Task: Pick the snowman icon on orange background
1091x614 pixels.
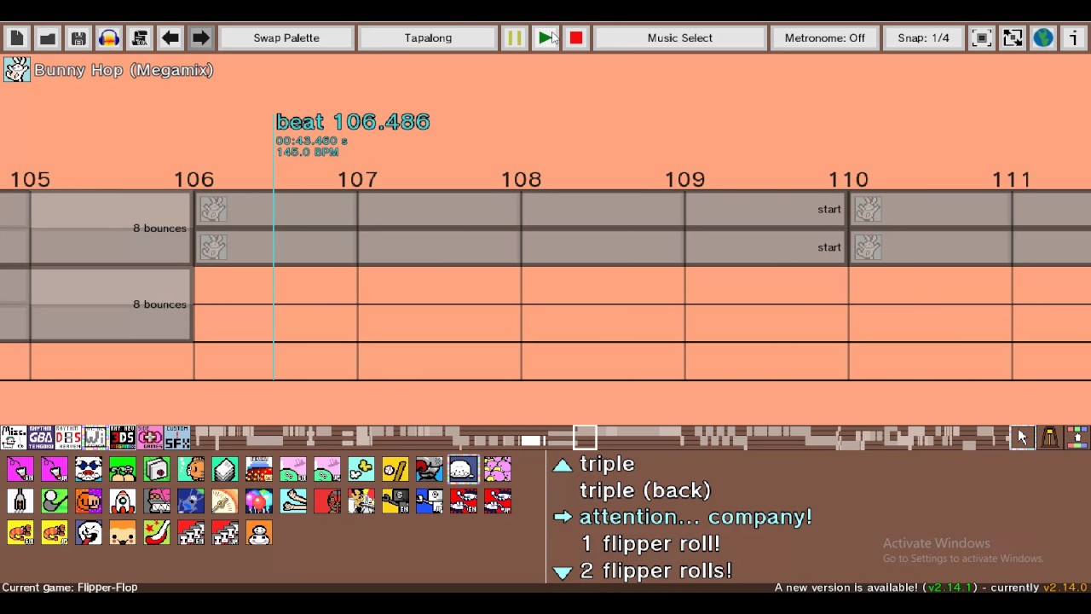Action: (259, 533)
